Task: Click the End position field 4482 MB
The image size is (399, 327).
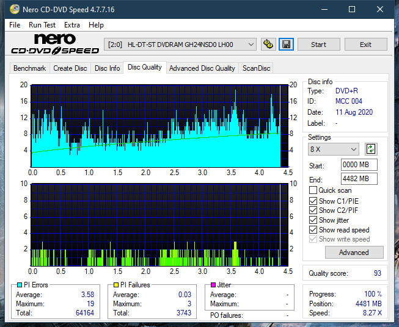Action: [359, 179]
